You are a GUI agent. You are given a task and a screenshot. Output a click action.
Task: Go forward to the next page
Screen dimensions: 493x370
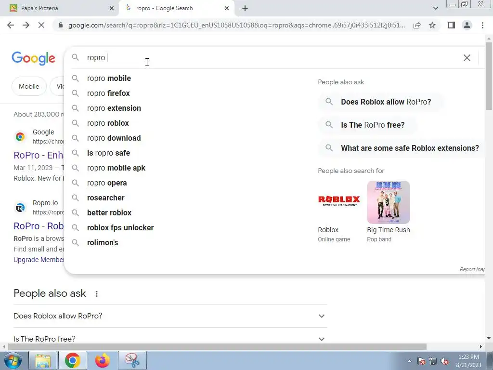pos(26,25)
